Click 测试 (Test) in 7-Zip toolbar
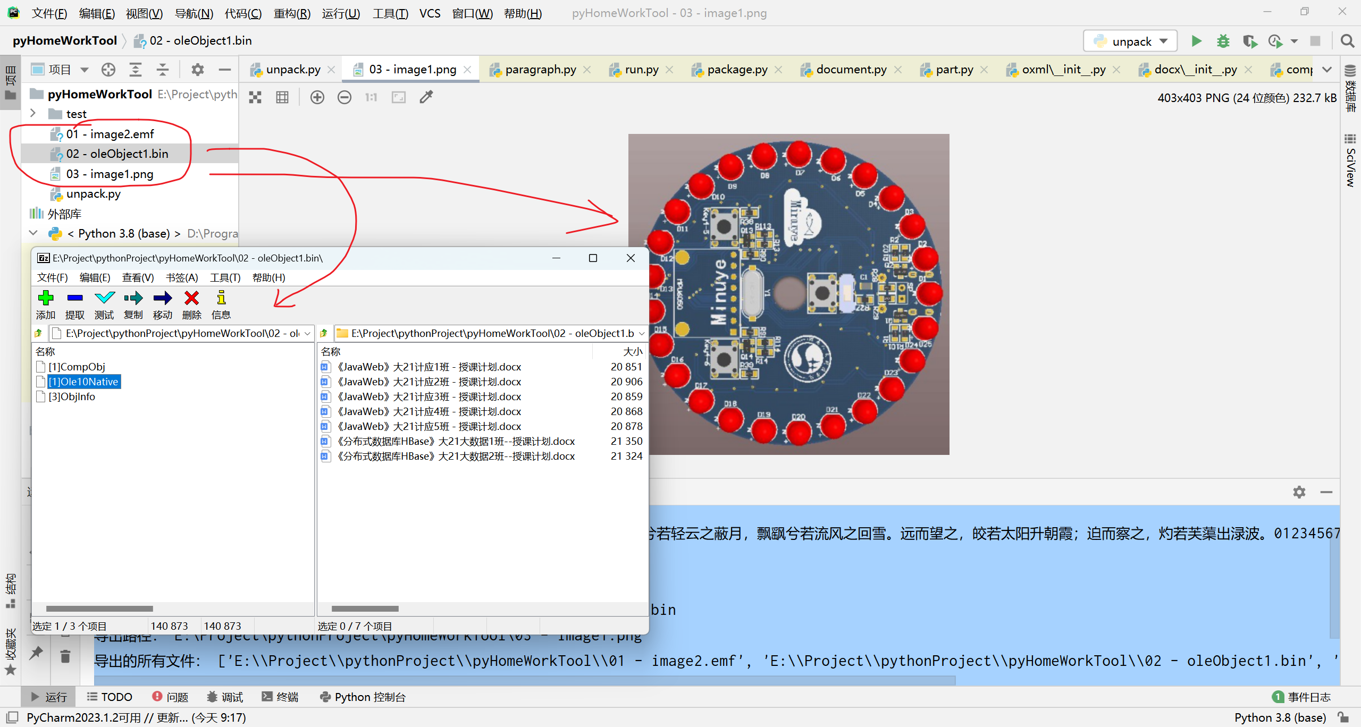This screenshot has height=727, width=1361. (x=104, y=305)
